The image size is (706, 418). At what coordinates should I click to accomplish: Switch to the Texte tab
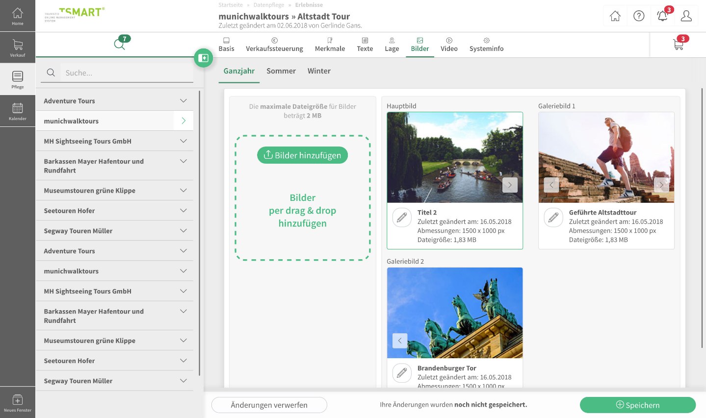point(365,45)
